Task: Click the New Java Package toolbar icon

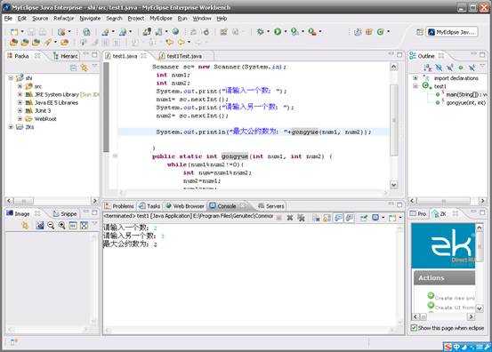Action: point(369,32)
